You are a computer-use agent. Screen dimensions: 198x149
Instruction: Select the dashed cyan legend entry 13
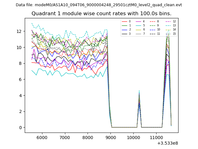click(x=169, y=25)
